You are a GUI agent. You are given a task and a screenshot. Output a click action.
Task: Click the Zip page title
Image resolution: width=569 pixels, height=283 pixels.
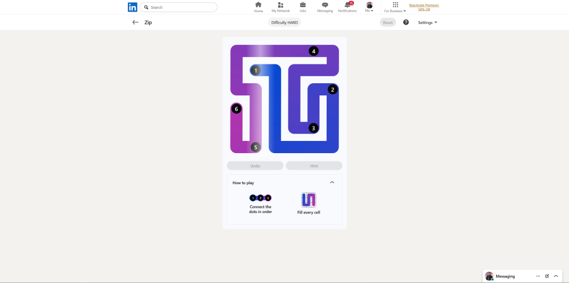tap(148, 22)
